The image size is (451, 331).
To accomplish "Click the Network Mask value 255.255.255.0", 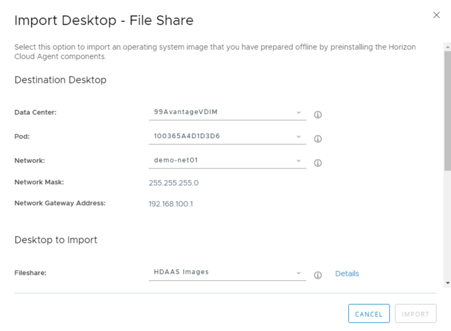I will (174, 183).
